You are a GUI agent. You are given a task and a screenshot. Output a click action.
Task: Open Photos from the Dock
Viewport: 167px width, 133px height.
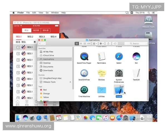pyautogui.click(x=86, y=118)
